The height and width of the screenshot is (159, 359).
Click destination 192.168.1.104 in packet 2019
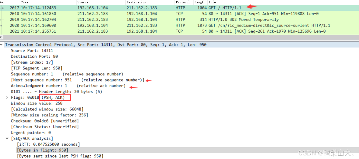[142, 20]
